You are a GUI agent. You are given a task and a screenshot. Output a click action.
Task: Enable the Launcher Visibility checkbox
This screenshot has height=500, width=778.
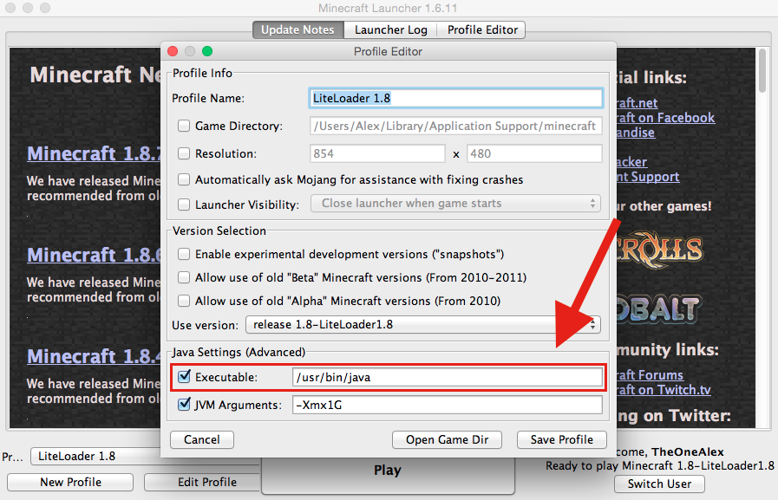pyautogui.click(x=184, y=205)
